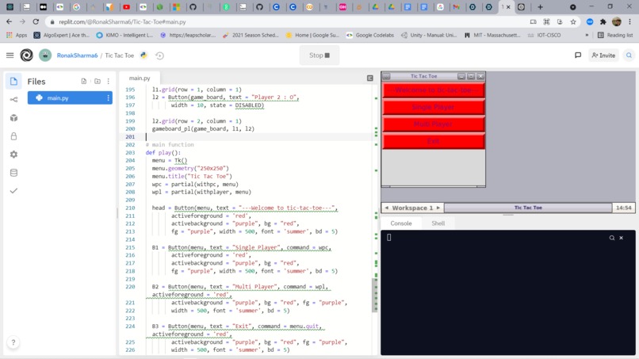639x359 pixels.
Task: Select the Files sidebar icon
Action: tap(13, 81)
